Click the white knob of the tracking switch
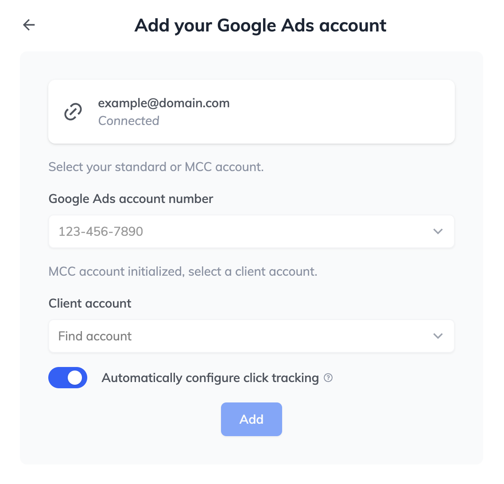 75,378
